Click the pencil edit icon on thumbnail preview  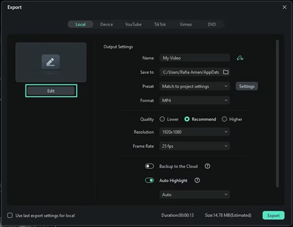[51, 62]
